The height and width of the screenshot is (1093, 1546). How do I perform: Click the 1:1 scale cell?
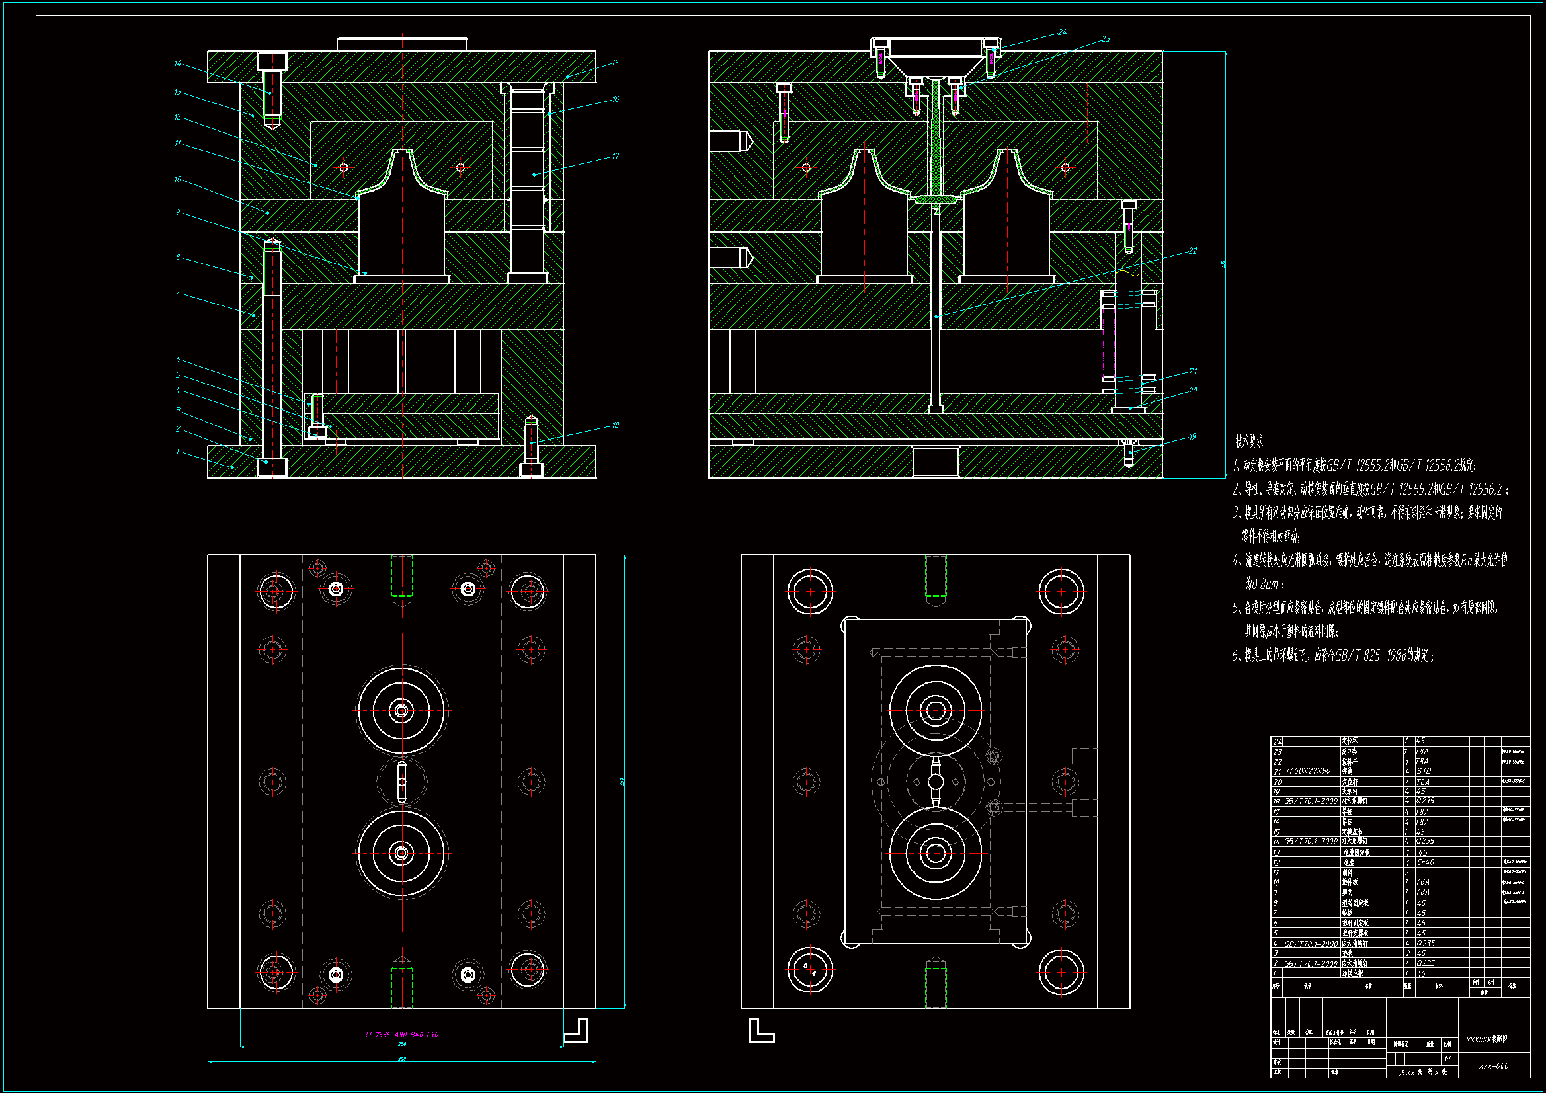[1447, 1059]
